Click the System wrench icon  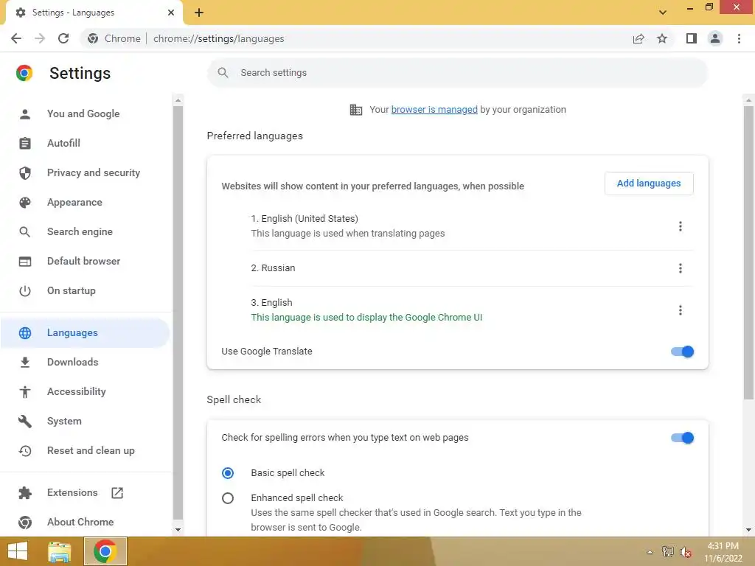click(25, 421)
